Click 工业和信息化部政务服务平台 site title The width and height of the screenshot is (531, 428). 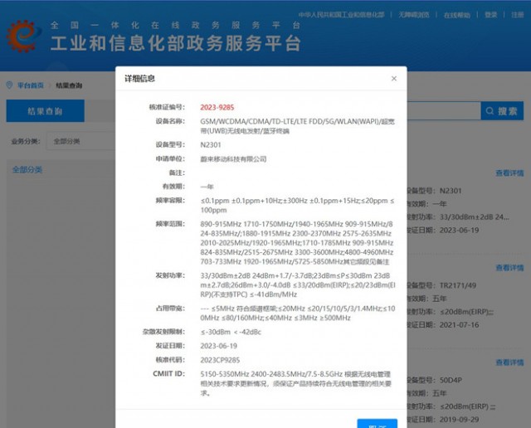[176, 43]
